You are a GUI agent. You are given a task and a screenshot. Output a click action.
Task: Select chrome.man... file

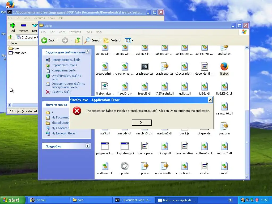pyautogui.click(x=125, y=69)
